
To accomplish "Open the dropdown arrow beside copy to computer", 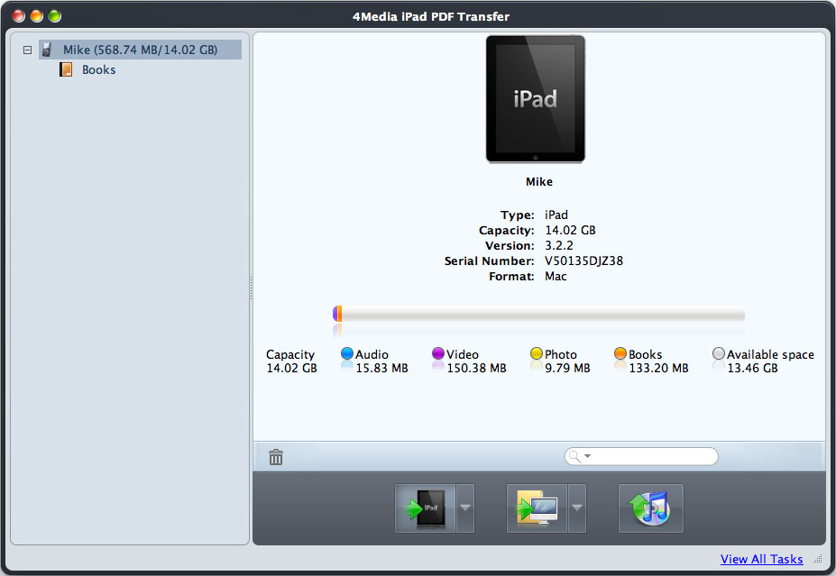I will [x=577, y=508].
